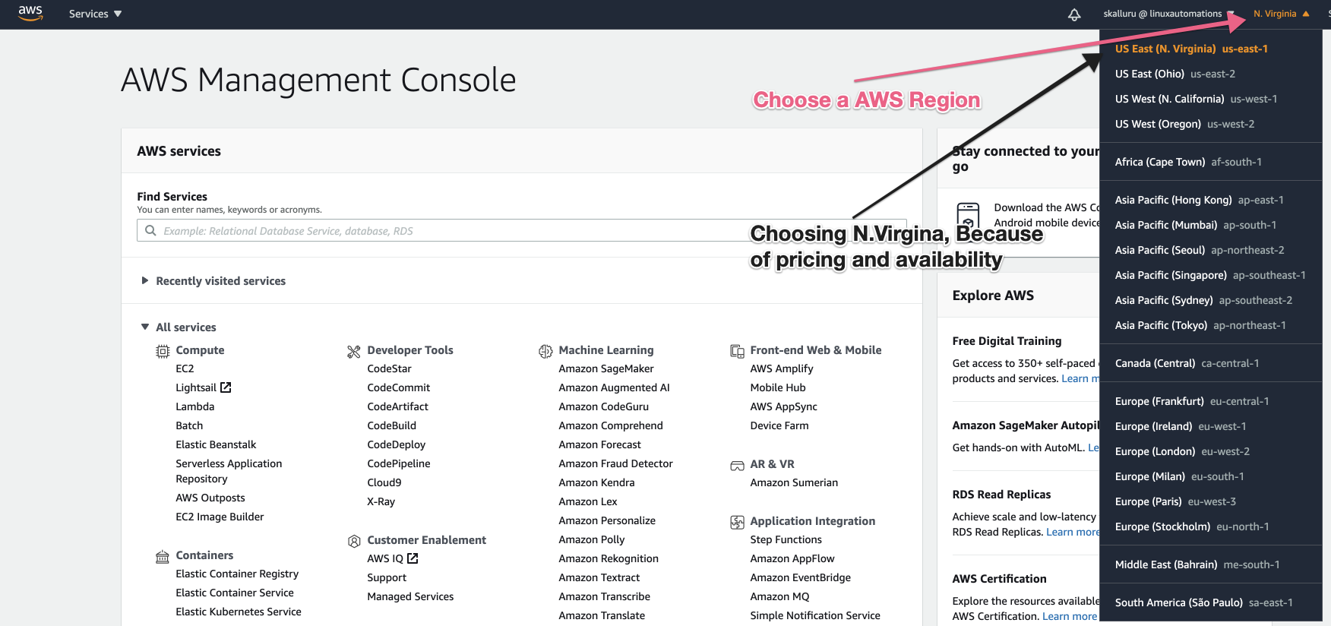The width and height of the screenshot is (1331, 626).
Task: Select Asia Pacific (Mumbai) region
Action: (x=1211, y=225)
